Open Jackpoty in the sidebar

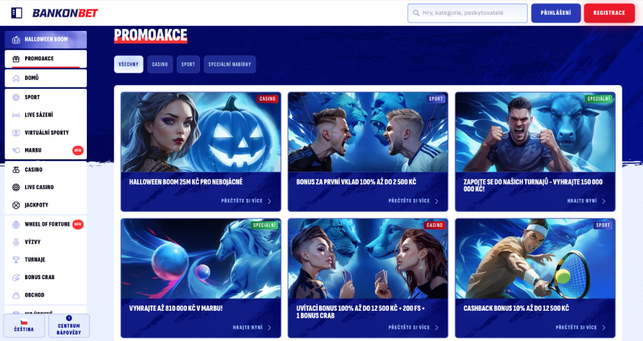(x=46, y=205)
